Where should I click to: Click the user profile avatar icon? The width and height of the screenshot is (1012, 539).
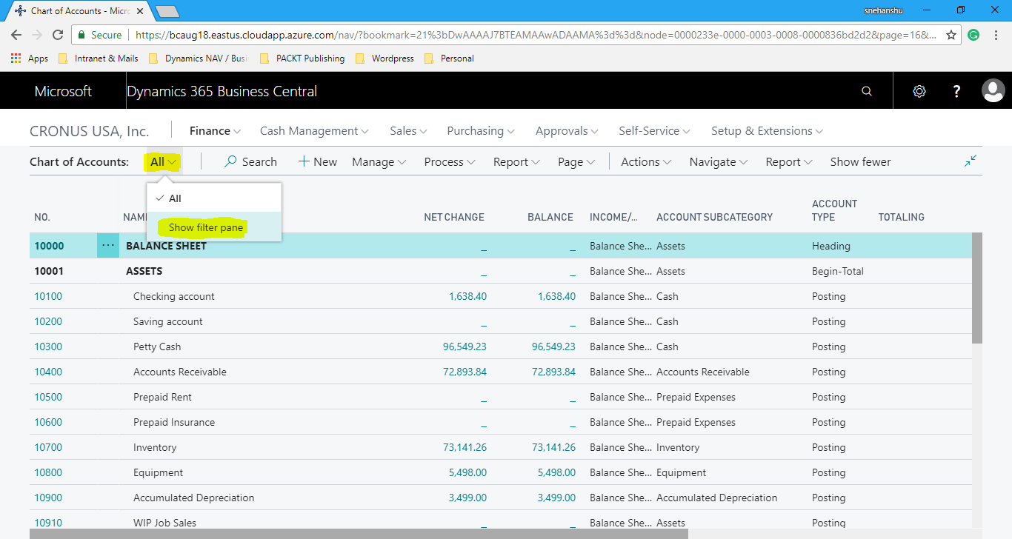click(x=993, y=90)
